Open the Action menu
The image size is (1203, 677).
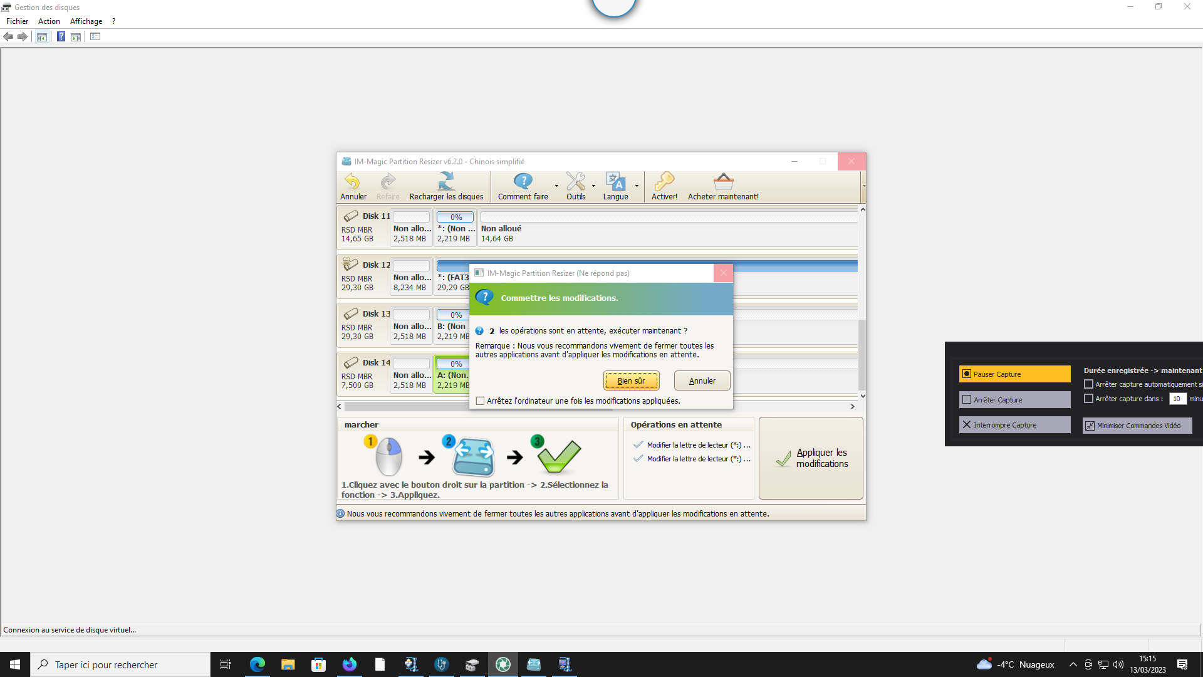pyautogui.click(x=49, y=21)
